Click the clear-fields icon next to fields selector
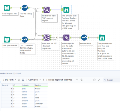120x111 pixels. [23, 80]
